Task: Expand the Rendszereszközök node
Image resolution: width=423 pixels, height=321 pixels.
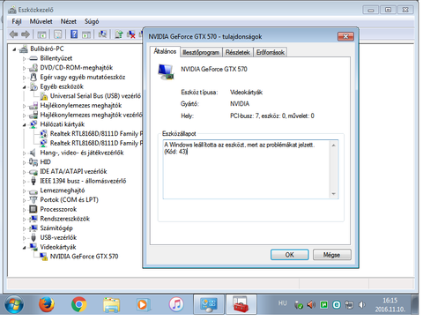Action: (24, 219)
